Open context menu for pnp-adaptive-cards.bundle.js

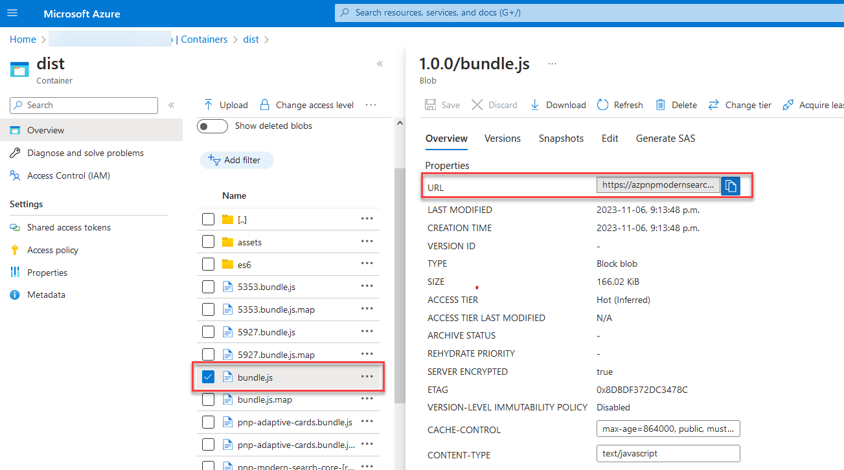pyautogui.click(x=367, y=421)
